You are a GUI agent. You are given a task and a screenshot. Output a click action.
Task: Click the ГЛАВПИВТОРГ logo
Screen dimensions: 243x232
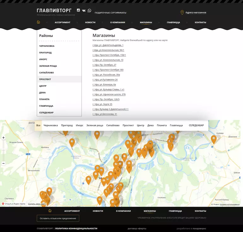[54, 10]
